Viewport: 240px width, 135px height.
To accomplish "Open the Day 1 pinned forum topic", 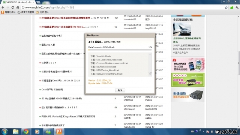I will tap(63, 27).
